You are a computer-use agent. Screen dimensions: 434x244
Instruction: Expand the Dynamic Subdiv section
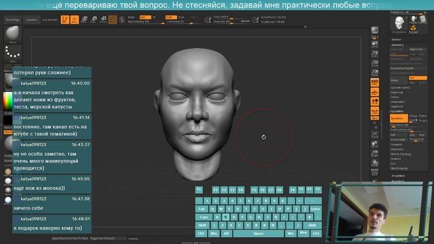(x=400, y=87)
